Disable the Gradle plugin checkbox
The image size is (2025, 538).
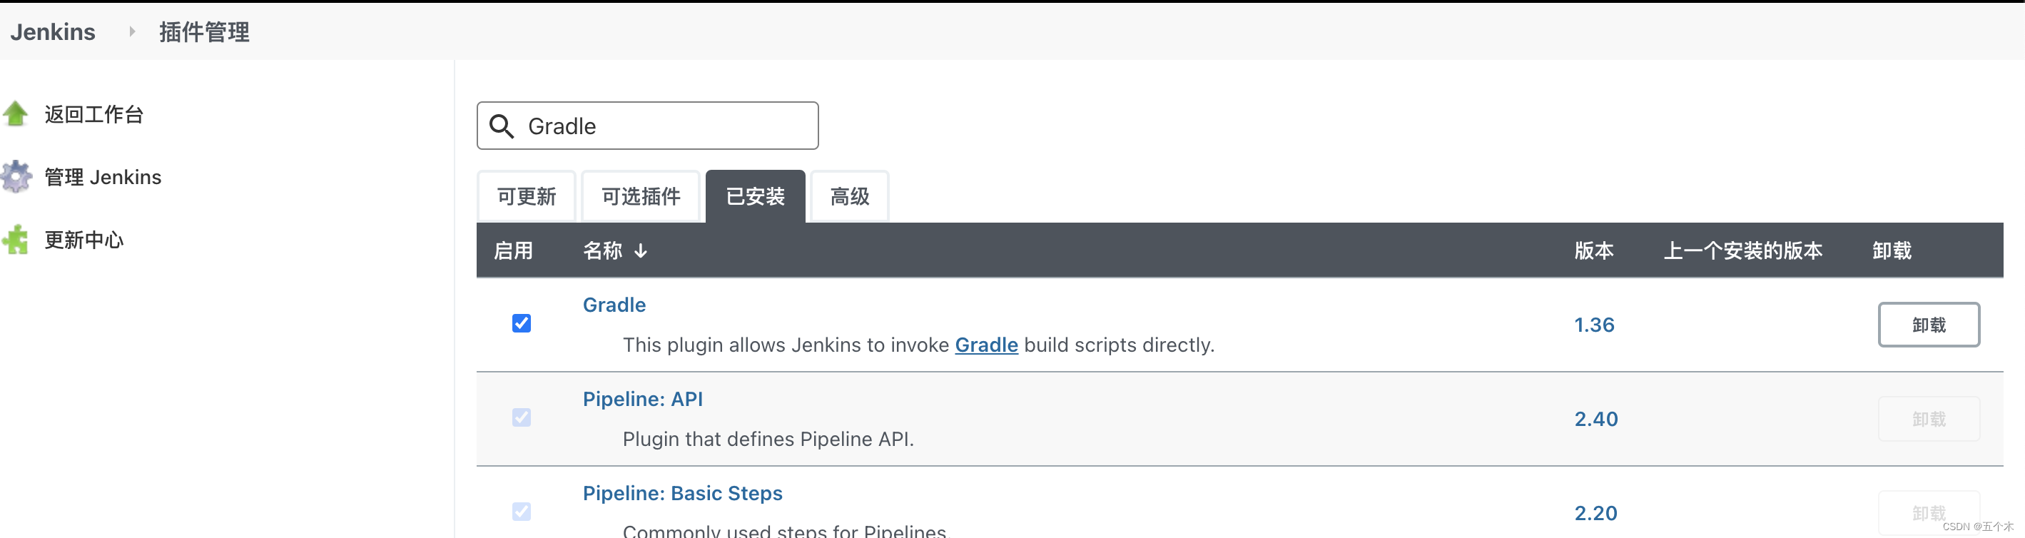521,323
